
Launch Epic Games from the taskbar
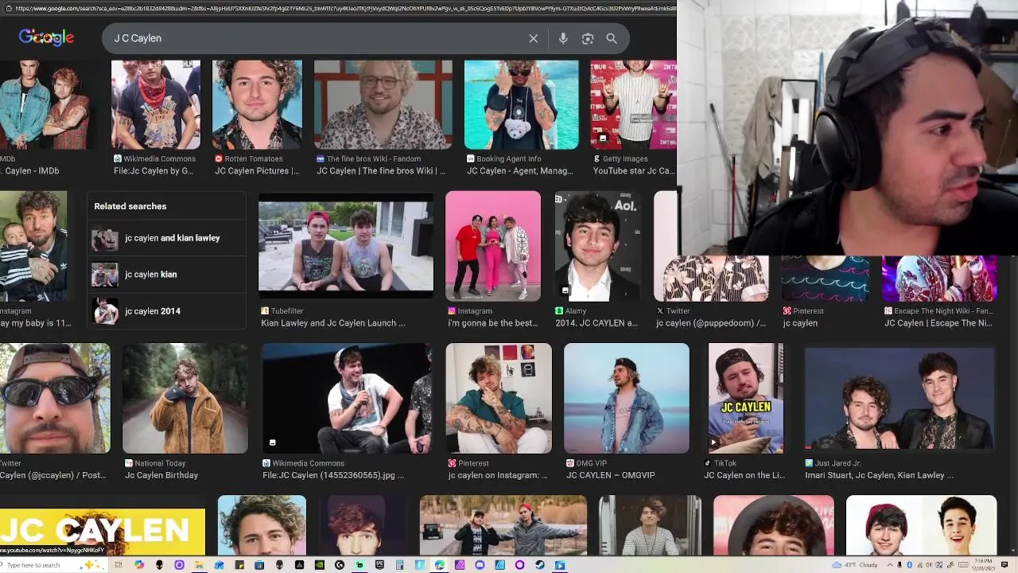pyautogui.click(x=380, y=565)
